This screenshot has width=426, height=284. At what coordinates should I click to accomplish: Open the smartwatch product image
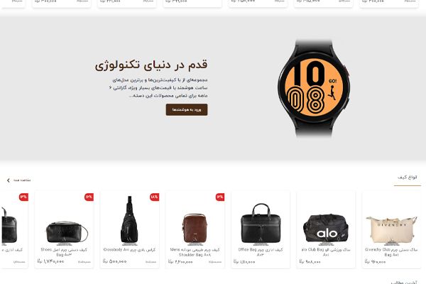coord(314,88)
